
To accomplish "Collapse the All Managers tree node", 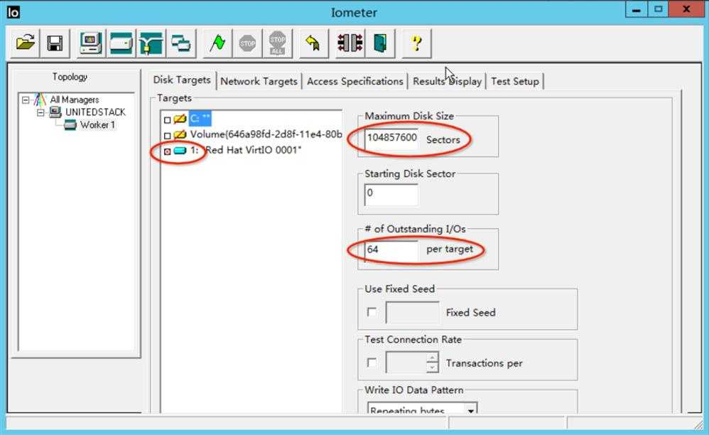I will (x=26, y=100).
